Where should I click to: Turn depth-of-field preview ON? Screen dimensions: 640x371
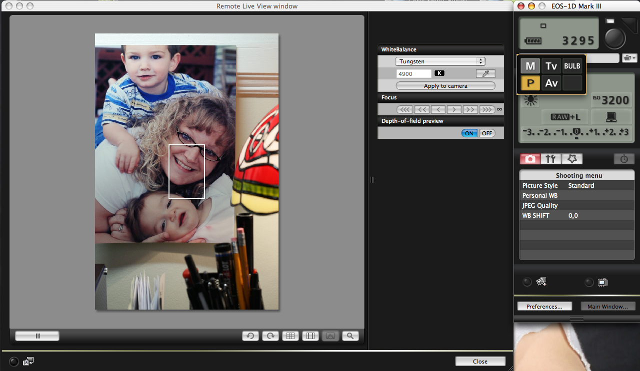469,133
